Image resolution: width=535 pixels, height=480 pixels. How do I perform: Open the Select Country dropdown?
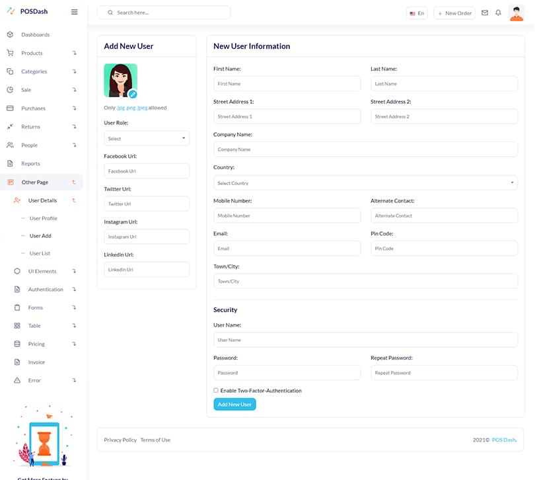(x=365, y=182)
